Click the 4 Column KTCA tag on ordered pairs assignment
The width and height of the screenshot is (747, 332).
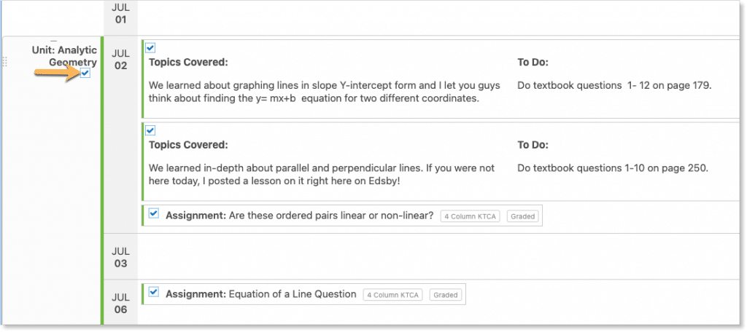[x=470, y=216]
